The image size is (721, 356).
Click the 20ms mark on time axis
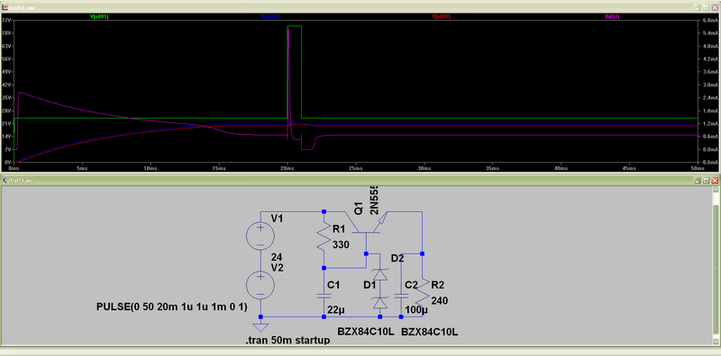(287, 169)
